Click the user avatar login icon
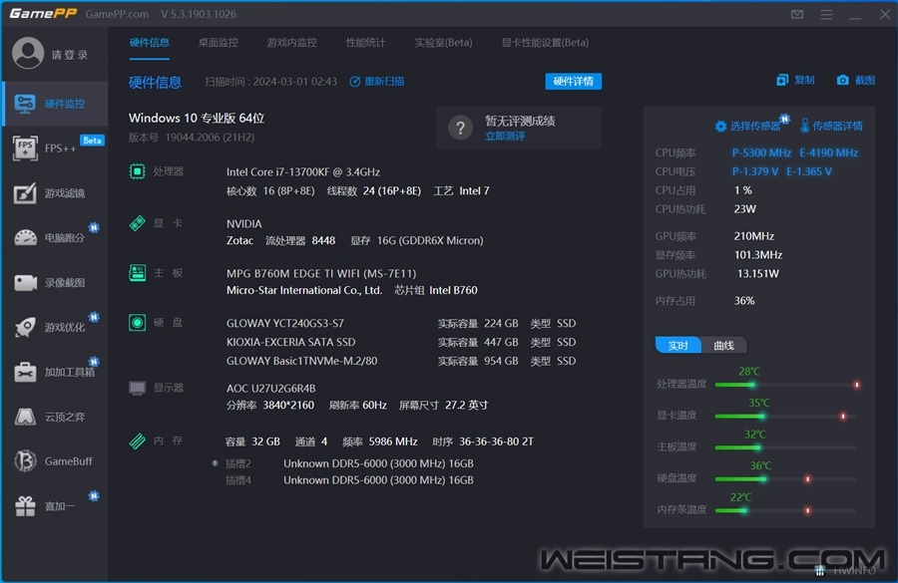898x583 pixels. (28, 53)
